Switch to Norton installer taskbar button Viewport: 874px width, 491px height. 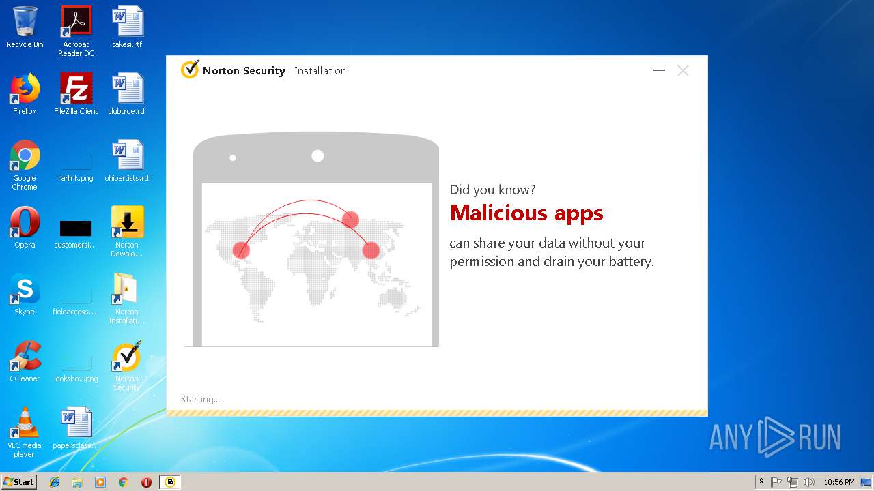pos(170,482)
